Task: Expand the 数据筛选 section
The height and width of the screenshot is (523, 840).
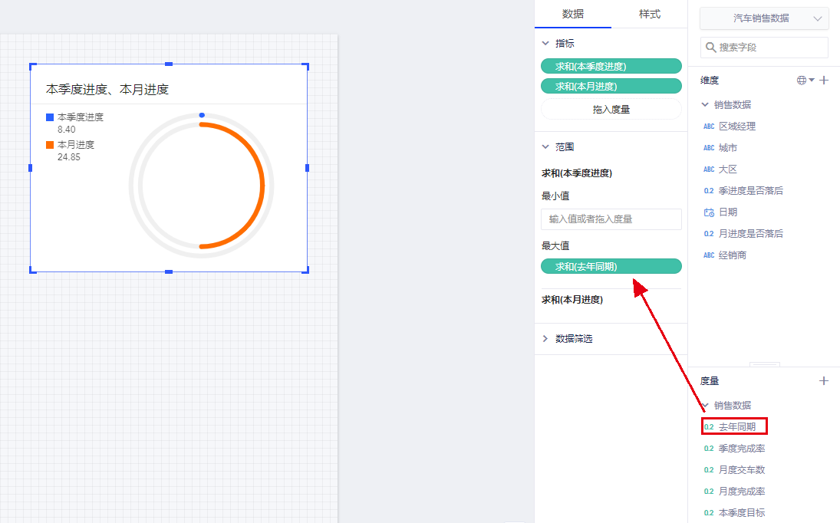Action: click(x=545, y=339)
